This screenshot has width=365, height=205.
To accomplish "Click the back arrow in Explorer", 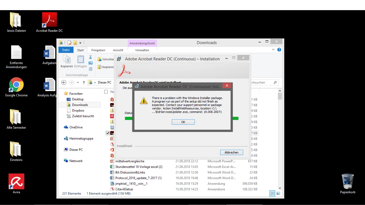I will [x=64, y=82].
